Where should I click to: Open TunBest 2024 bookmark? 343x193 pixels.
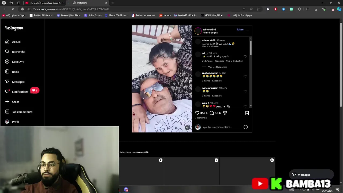(42, 16)
